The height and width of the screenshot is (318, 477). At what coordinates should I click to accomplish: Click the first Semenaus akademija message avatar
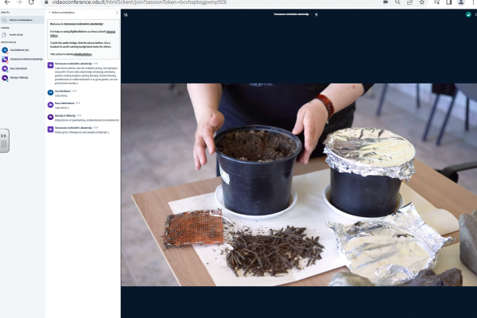[51, 65]
